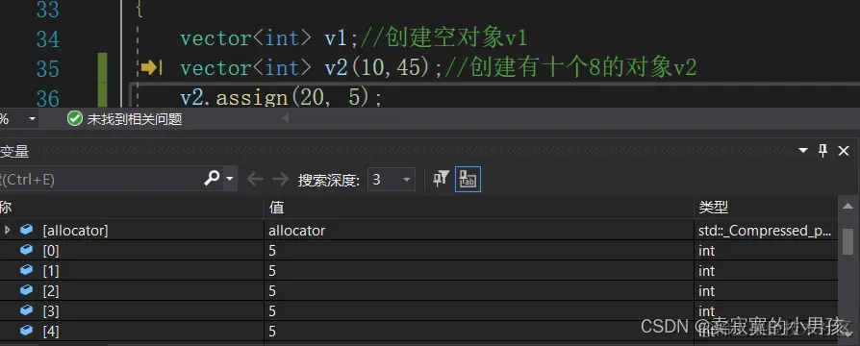Pin the variables panel with auto-hide pin

[822, 151]
